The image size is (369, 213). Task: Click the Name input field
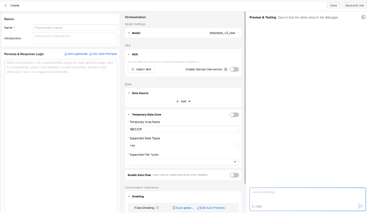click(x=74, y=28)
